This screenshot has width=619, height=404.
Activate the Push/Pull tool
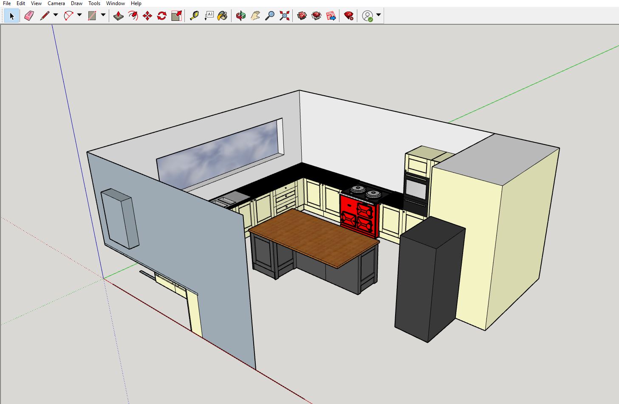[x=119, y=15]
